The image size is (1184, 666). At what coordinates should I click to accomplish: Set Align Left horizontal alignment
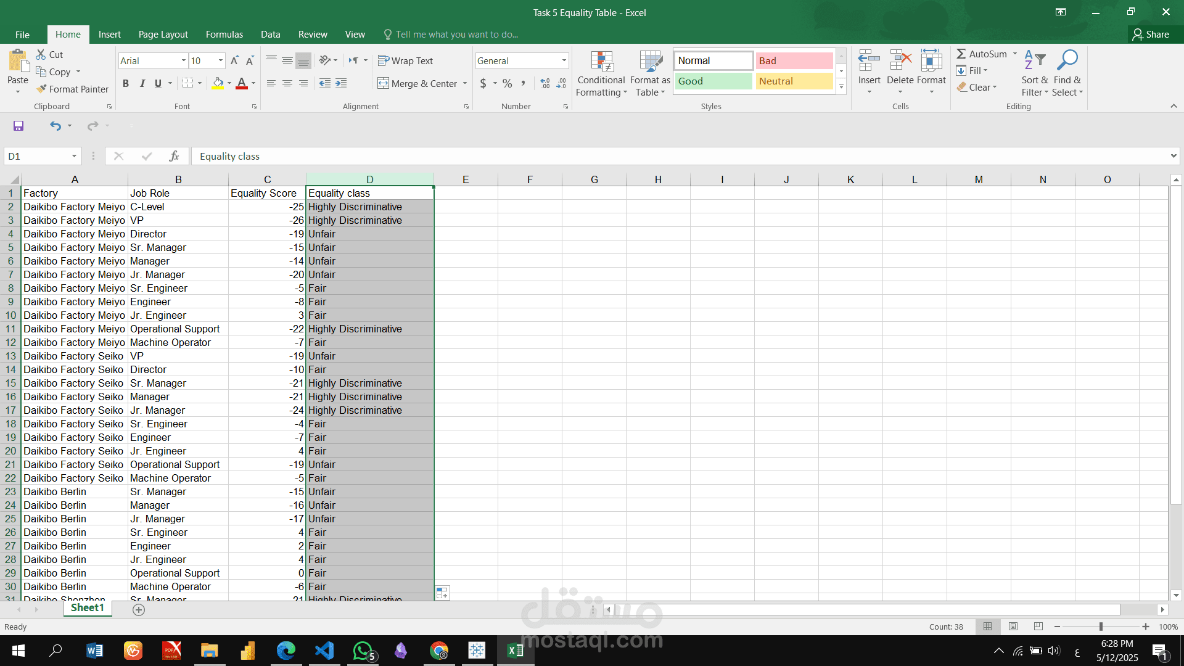pos(271,83)
